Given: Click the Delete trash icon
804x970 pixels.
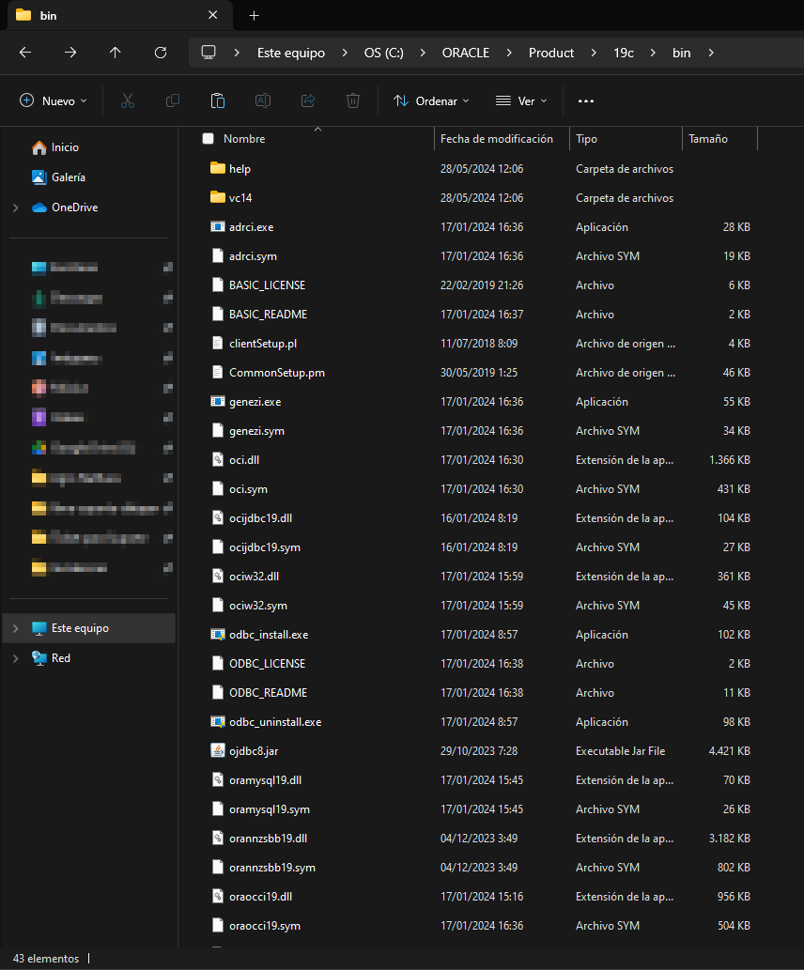Looking at the screenshot, I should (x=353, y=100).
